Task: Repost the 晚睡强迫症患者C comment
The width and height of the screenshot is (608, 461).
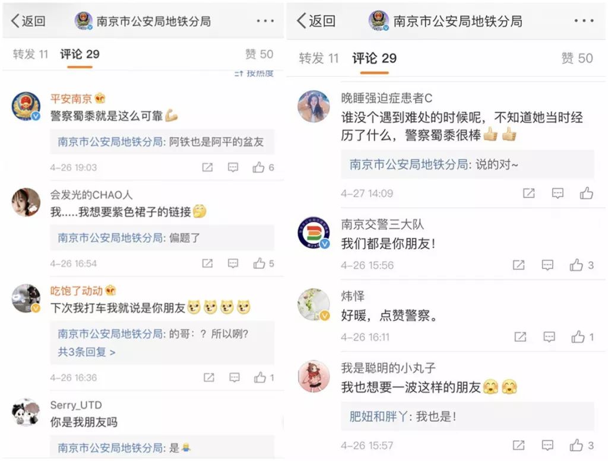Action: (528, 193)
